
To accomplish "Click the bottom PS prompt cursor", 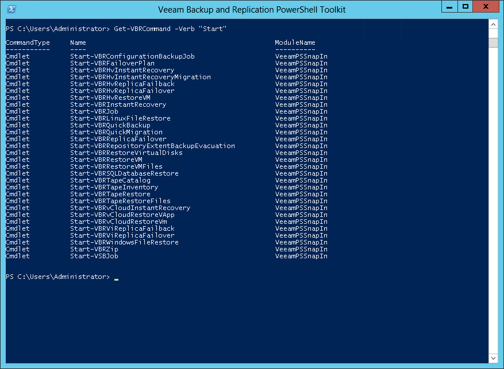I will point(116,279).
